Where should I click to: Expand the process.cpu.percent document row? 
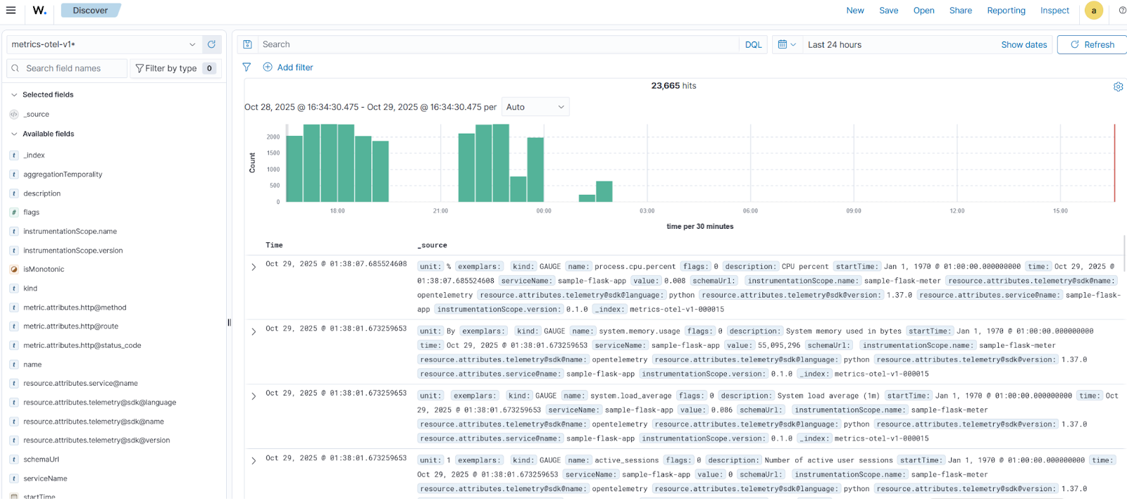point(254,267)
